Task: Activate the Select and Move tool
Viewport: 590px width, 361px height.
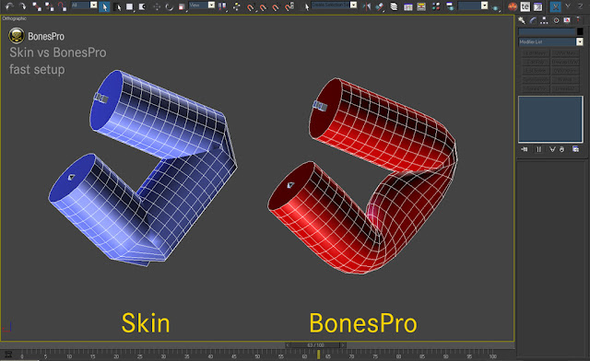Action: [x=157, y=6]
